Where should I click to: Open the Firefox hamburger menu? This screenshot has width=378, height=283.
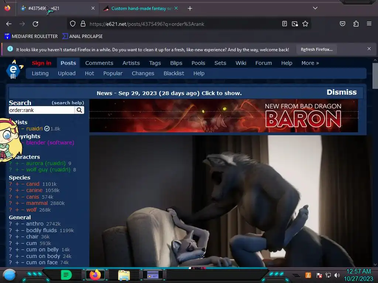[369, 24]
